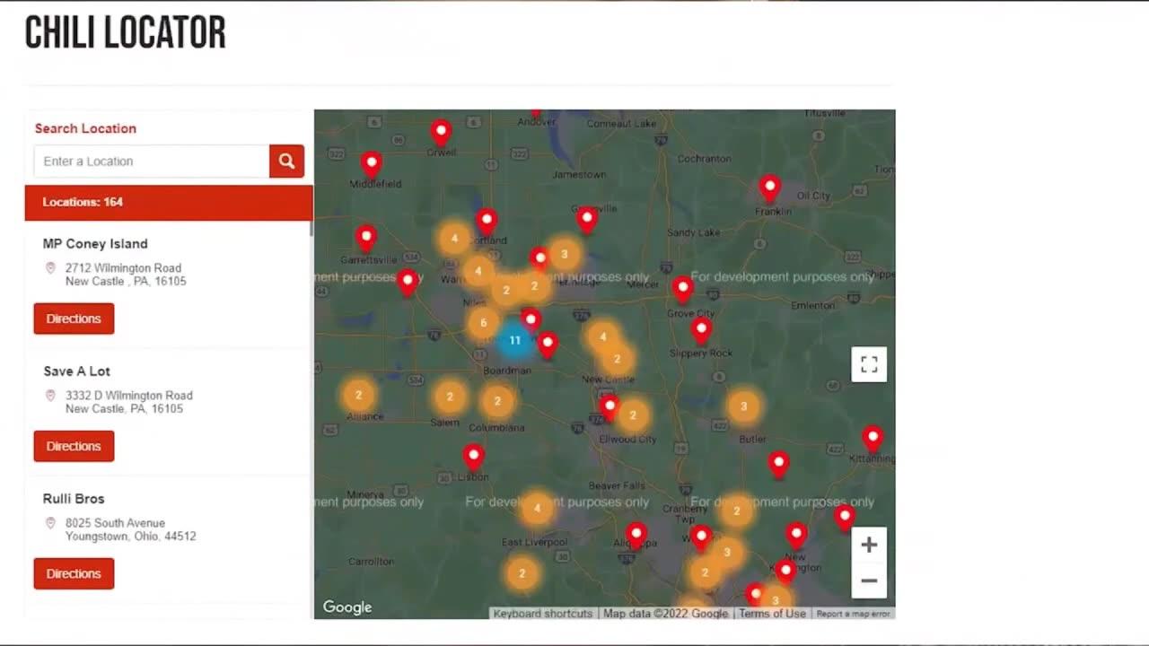The image size is (1149, 646).
Task: Open the blue cluster of 11 locations
Action: point(514,341)
